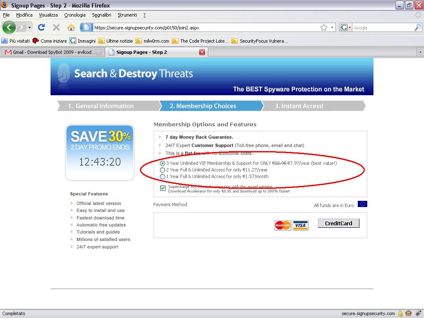
Task: Open milw0rm.com feed bookmark
Action: click(x=152, y=41)
